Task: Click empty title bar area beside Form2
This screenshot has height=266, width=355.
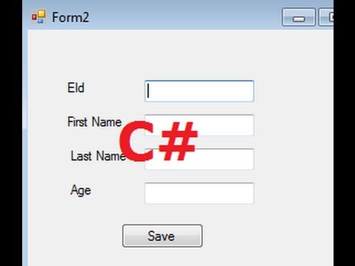Action: pos(185,17)
